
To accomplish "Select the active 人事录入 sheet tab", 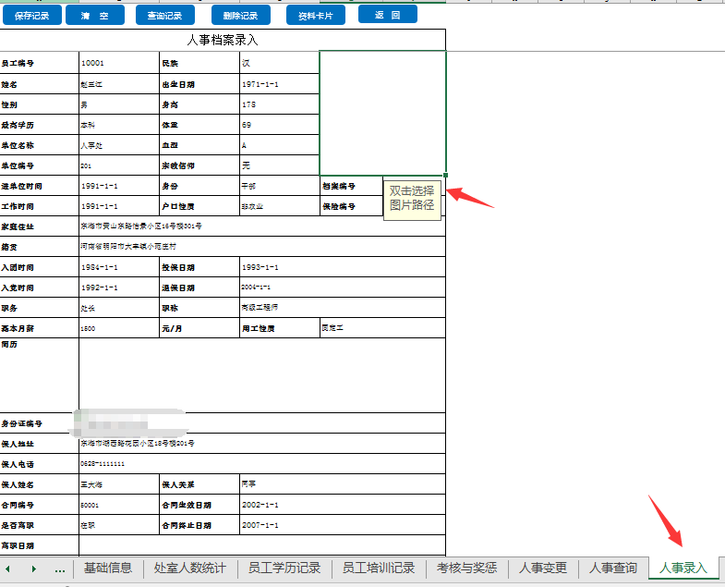I will (x=683, y=568).
